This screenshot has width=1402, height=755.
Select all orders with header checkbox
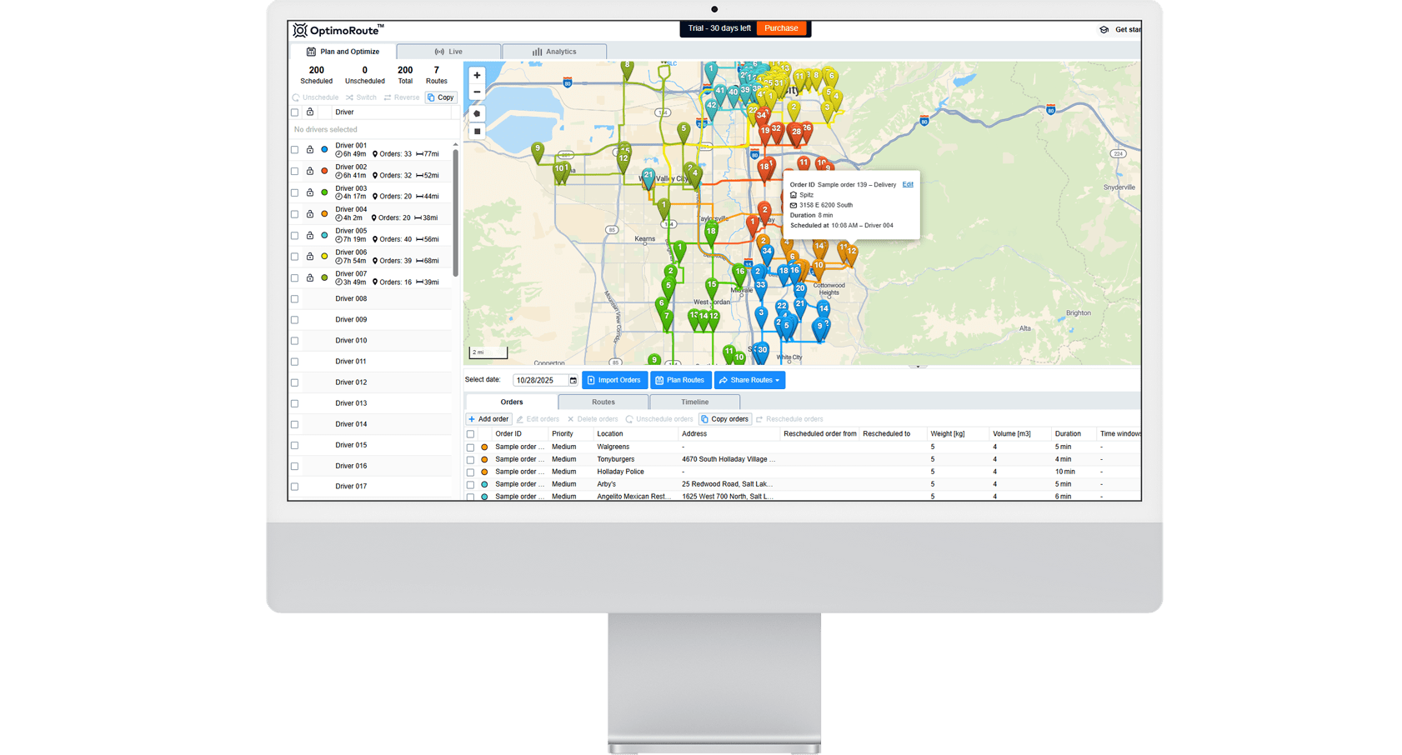471,434
